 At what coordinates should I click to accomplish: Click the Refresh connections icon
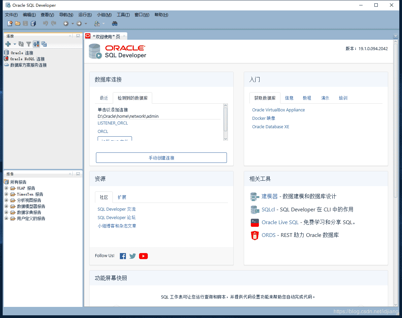21,44
